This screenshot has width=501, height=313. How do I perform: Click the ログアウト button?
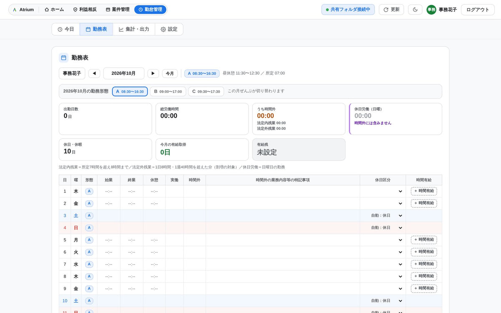pyautogui.click(x=478, y=10)
